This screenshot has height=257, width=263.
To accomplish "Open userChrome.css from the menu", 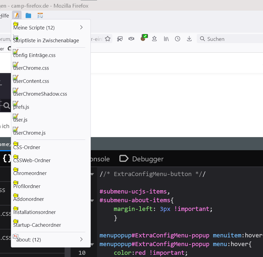I will point(31,68).
